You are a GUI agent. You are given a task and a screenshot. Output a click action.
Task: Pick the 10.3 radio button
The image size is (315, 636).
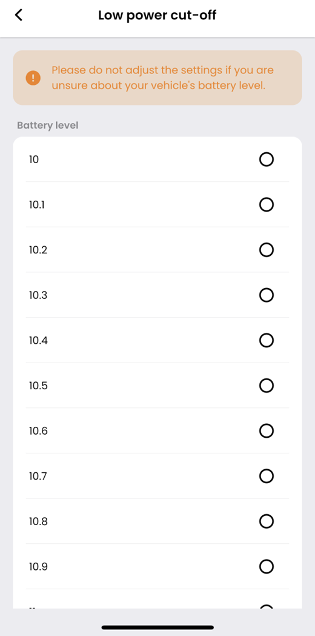(267, 295)
